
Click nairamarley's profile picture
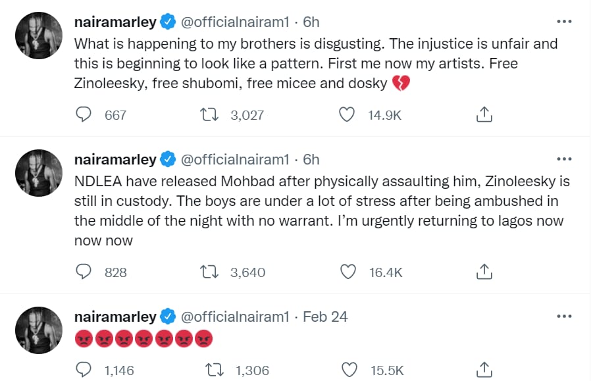38,35
